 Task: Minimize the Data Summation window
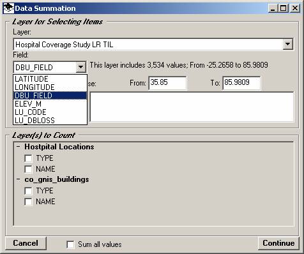pyautogui.click(x=273, y=8)
